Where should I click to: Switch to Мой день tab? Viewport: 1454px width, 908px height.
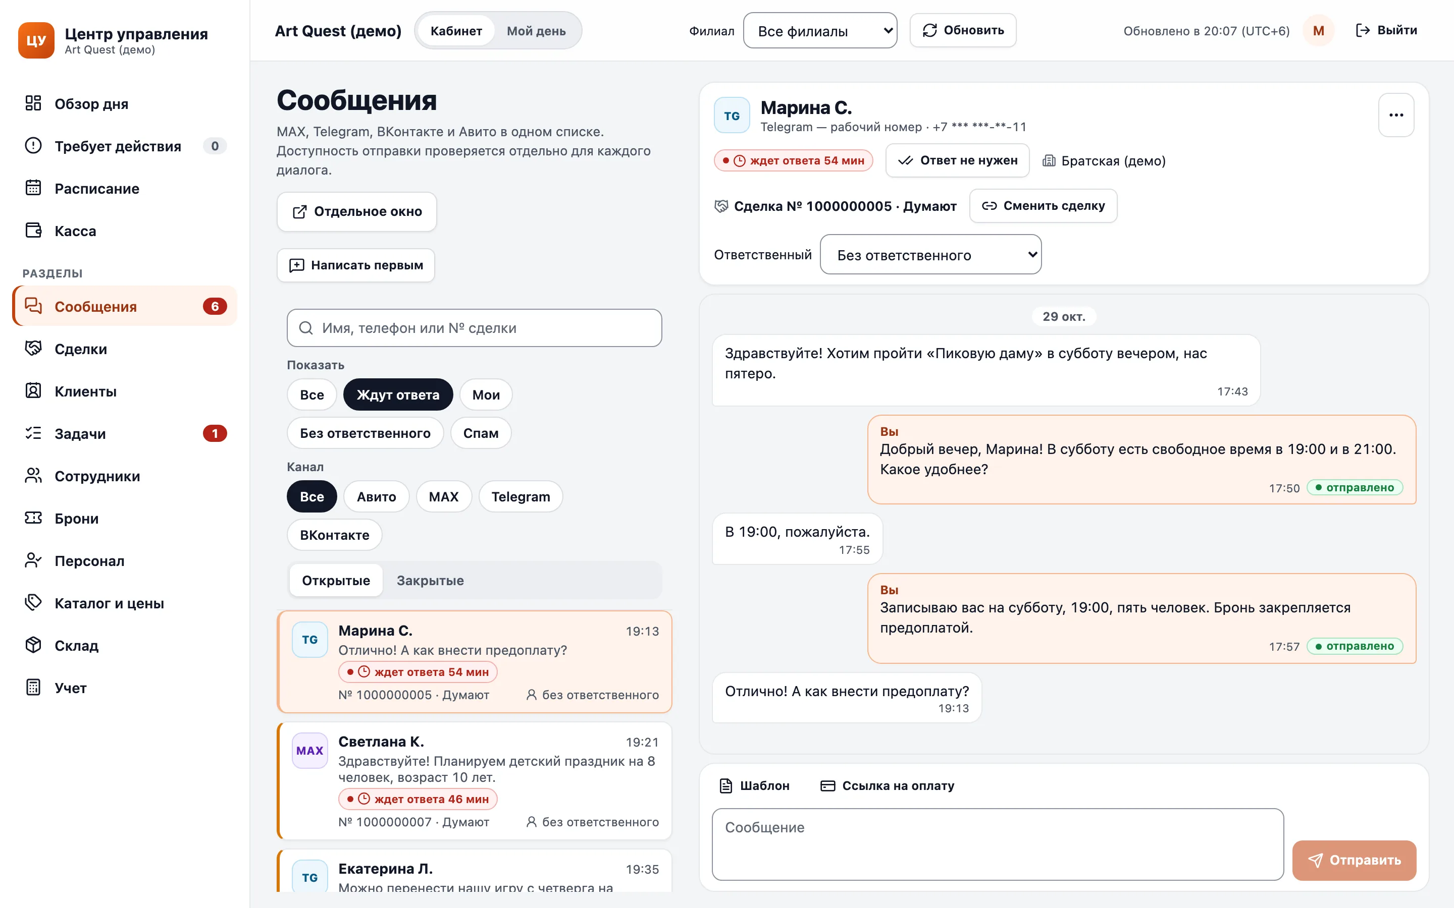tap(536, 31)
